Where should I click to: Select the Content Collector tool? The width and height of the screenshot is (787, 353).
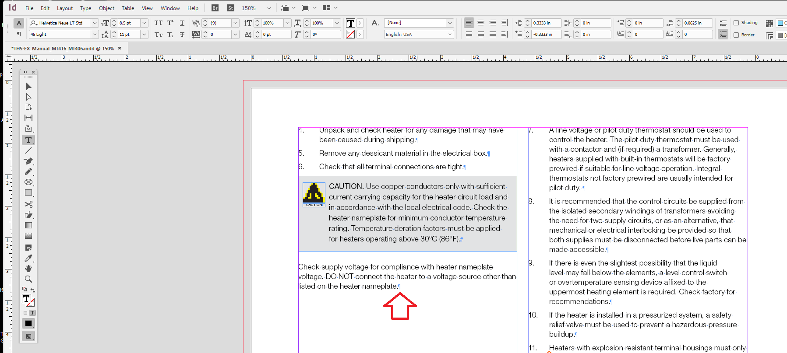(28, 129)
